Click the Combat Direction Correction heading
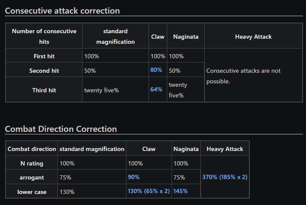Screen dimensions: 306x205 (61, 129)
